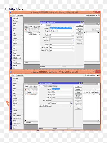Open the Point To Point dropdown
This screenshot has width=107, height=143.
73,47
